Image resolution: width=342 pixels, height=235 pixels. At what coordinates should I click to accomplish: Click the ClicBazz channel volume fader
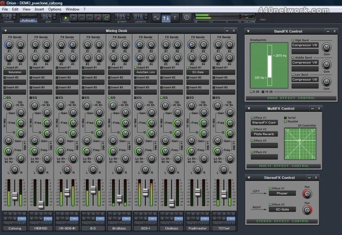tap(172, 203)
